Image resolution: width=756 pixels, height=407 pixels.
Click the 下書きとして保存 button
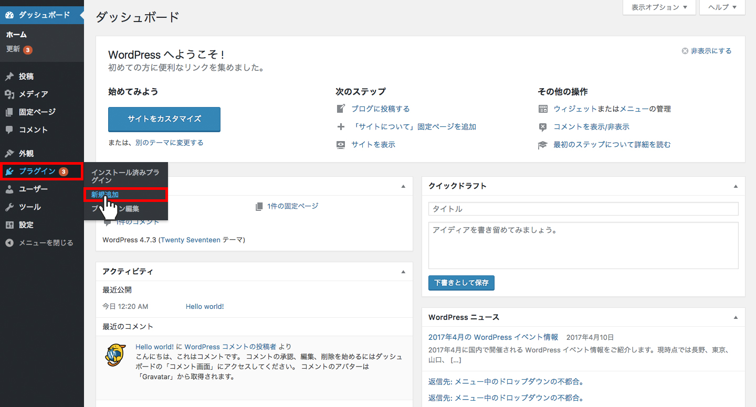(x=461, y=283)
